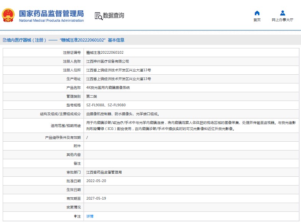Viewport: 301px width, 224px height.
Task: Click the national emblem logo
Action: (9, 15)
